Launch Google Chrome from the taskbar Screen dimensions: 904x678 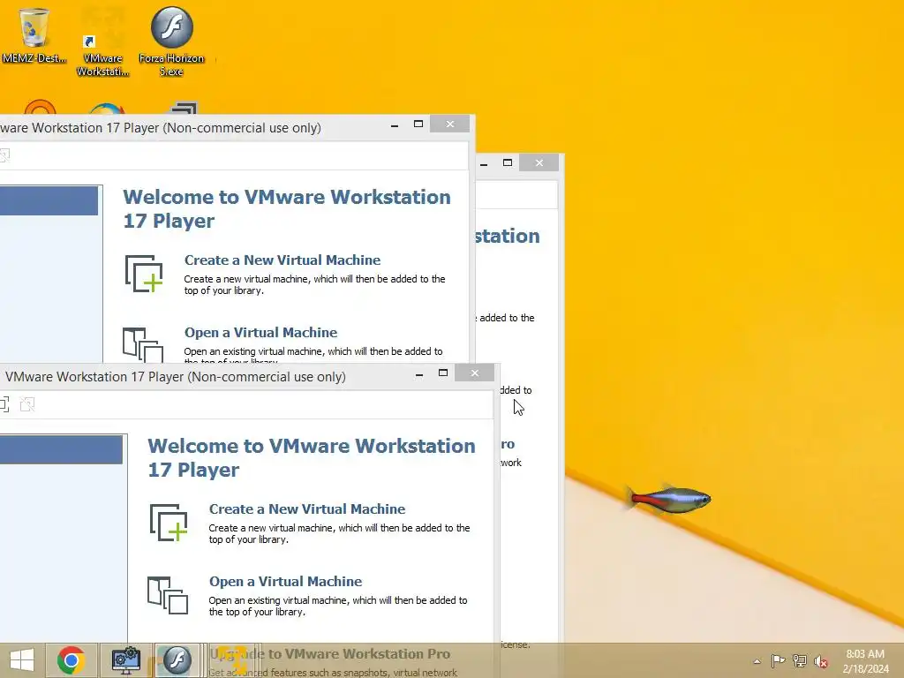[71, 660]
